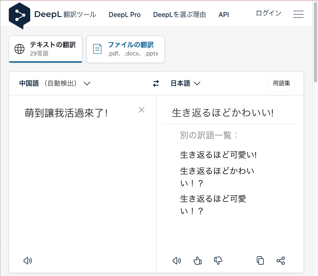The width and height of the screenshot is (318, 276).
Task: Click the ログイン link
Action: 268,13
